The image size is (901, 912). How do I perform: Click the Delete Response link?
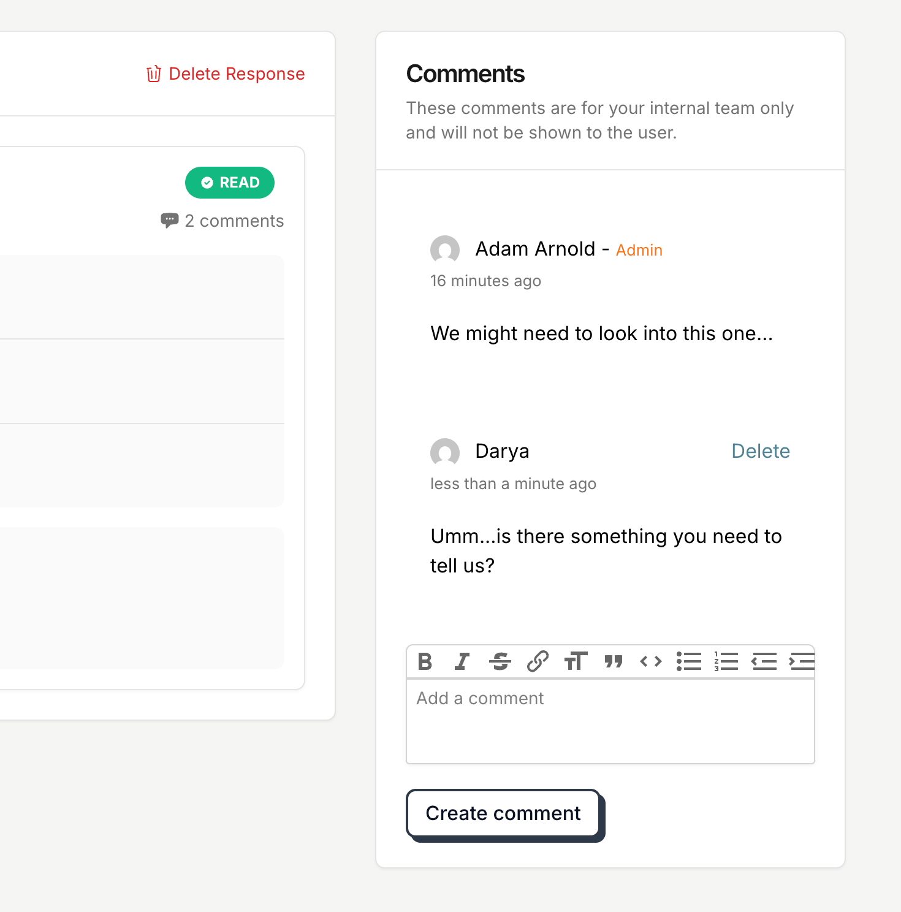coord(237,74)
